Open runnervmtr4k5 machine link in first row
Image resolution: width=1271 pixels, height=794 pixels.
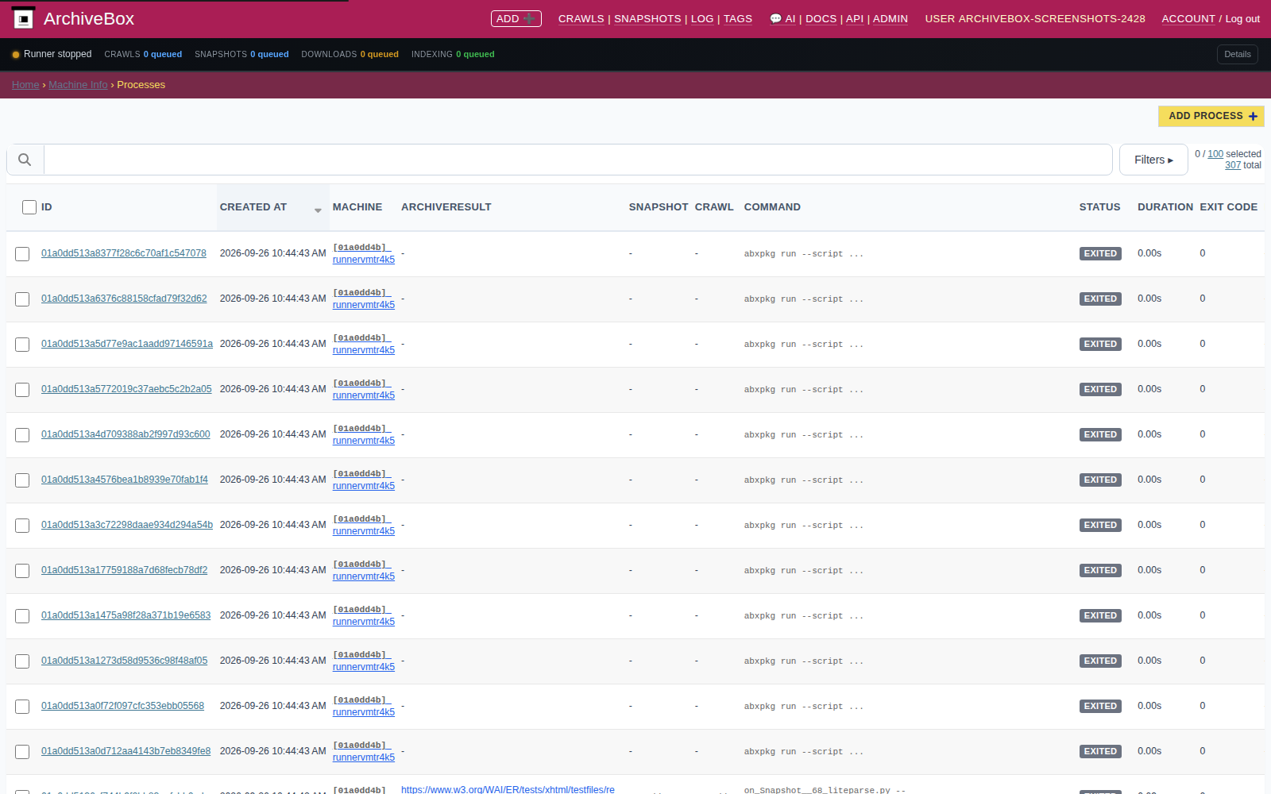pos(364,260)
